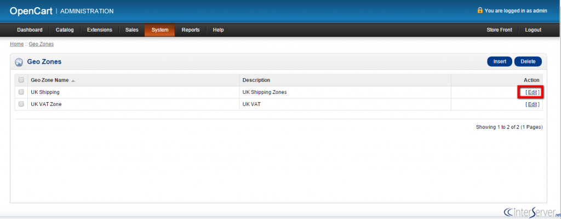
Task: Open the Help menu
Action: tap(218, 30)
